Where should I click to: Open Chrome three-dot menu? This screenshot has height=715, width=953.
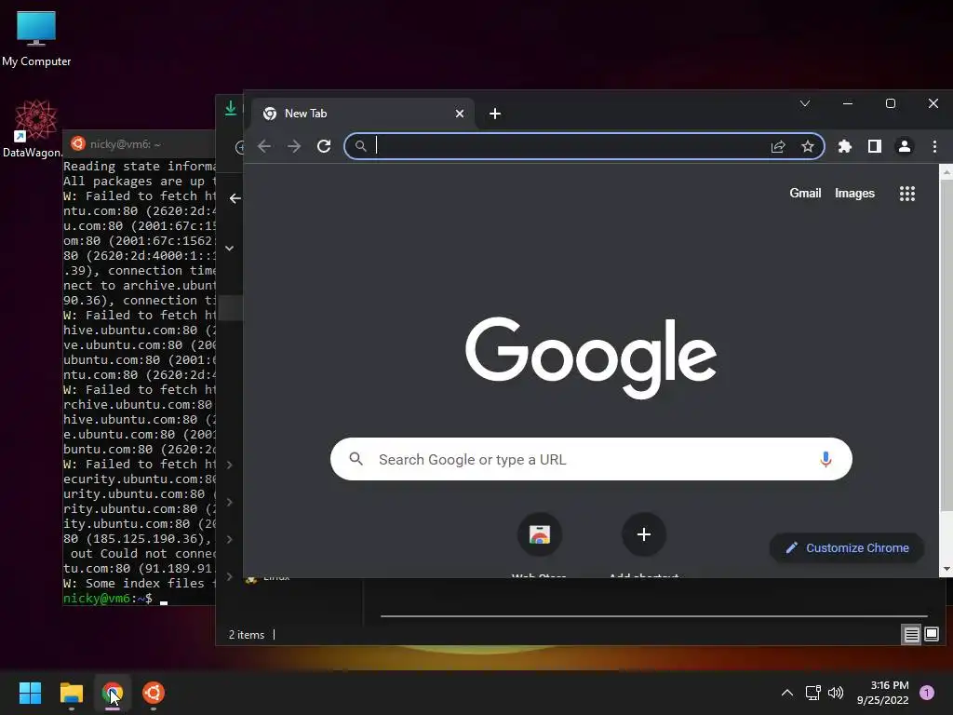934,146
